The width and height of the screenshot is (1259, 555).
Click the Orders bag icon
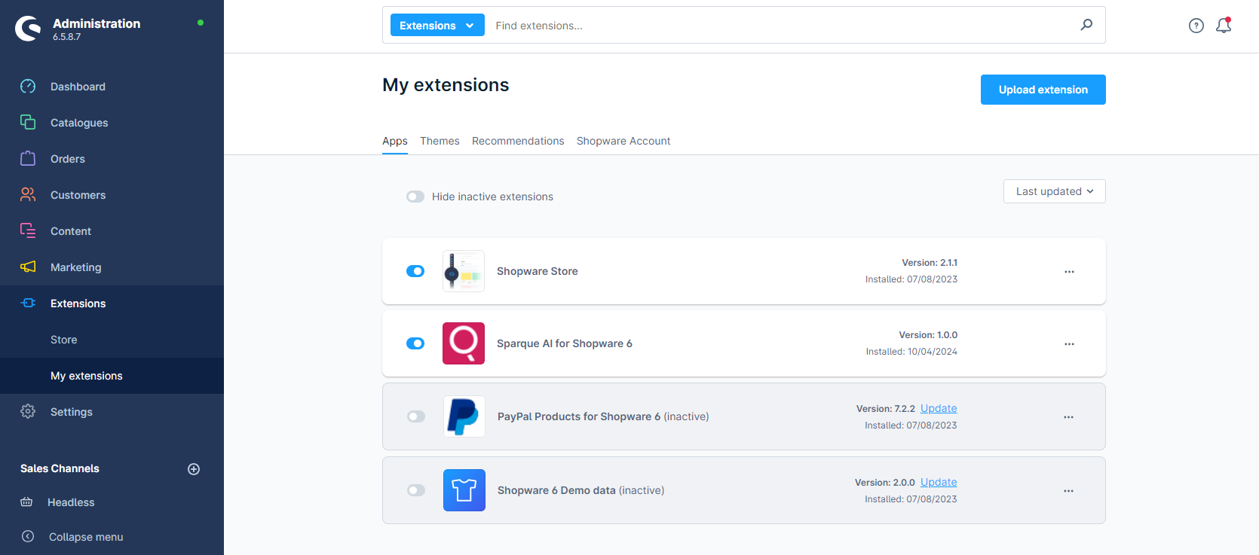point(28,158)
